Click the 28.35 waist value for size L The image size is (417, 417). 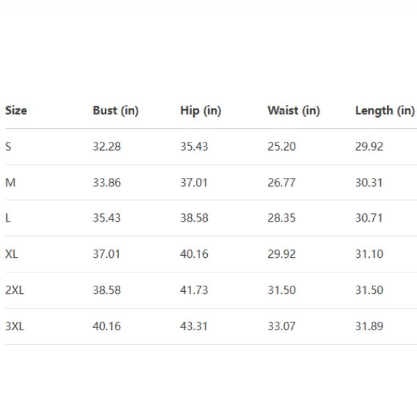pos(281,218)
